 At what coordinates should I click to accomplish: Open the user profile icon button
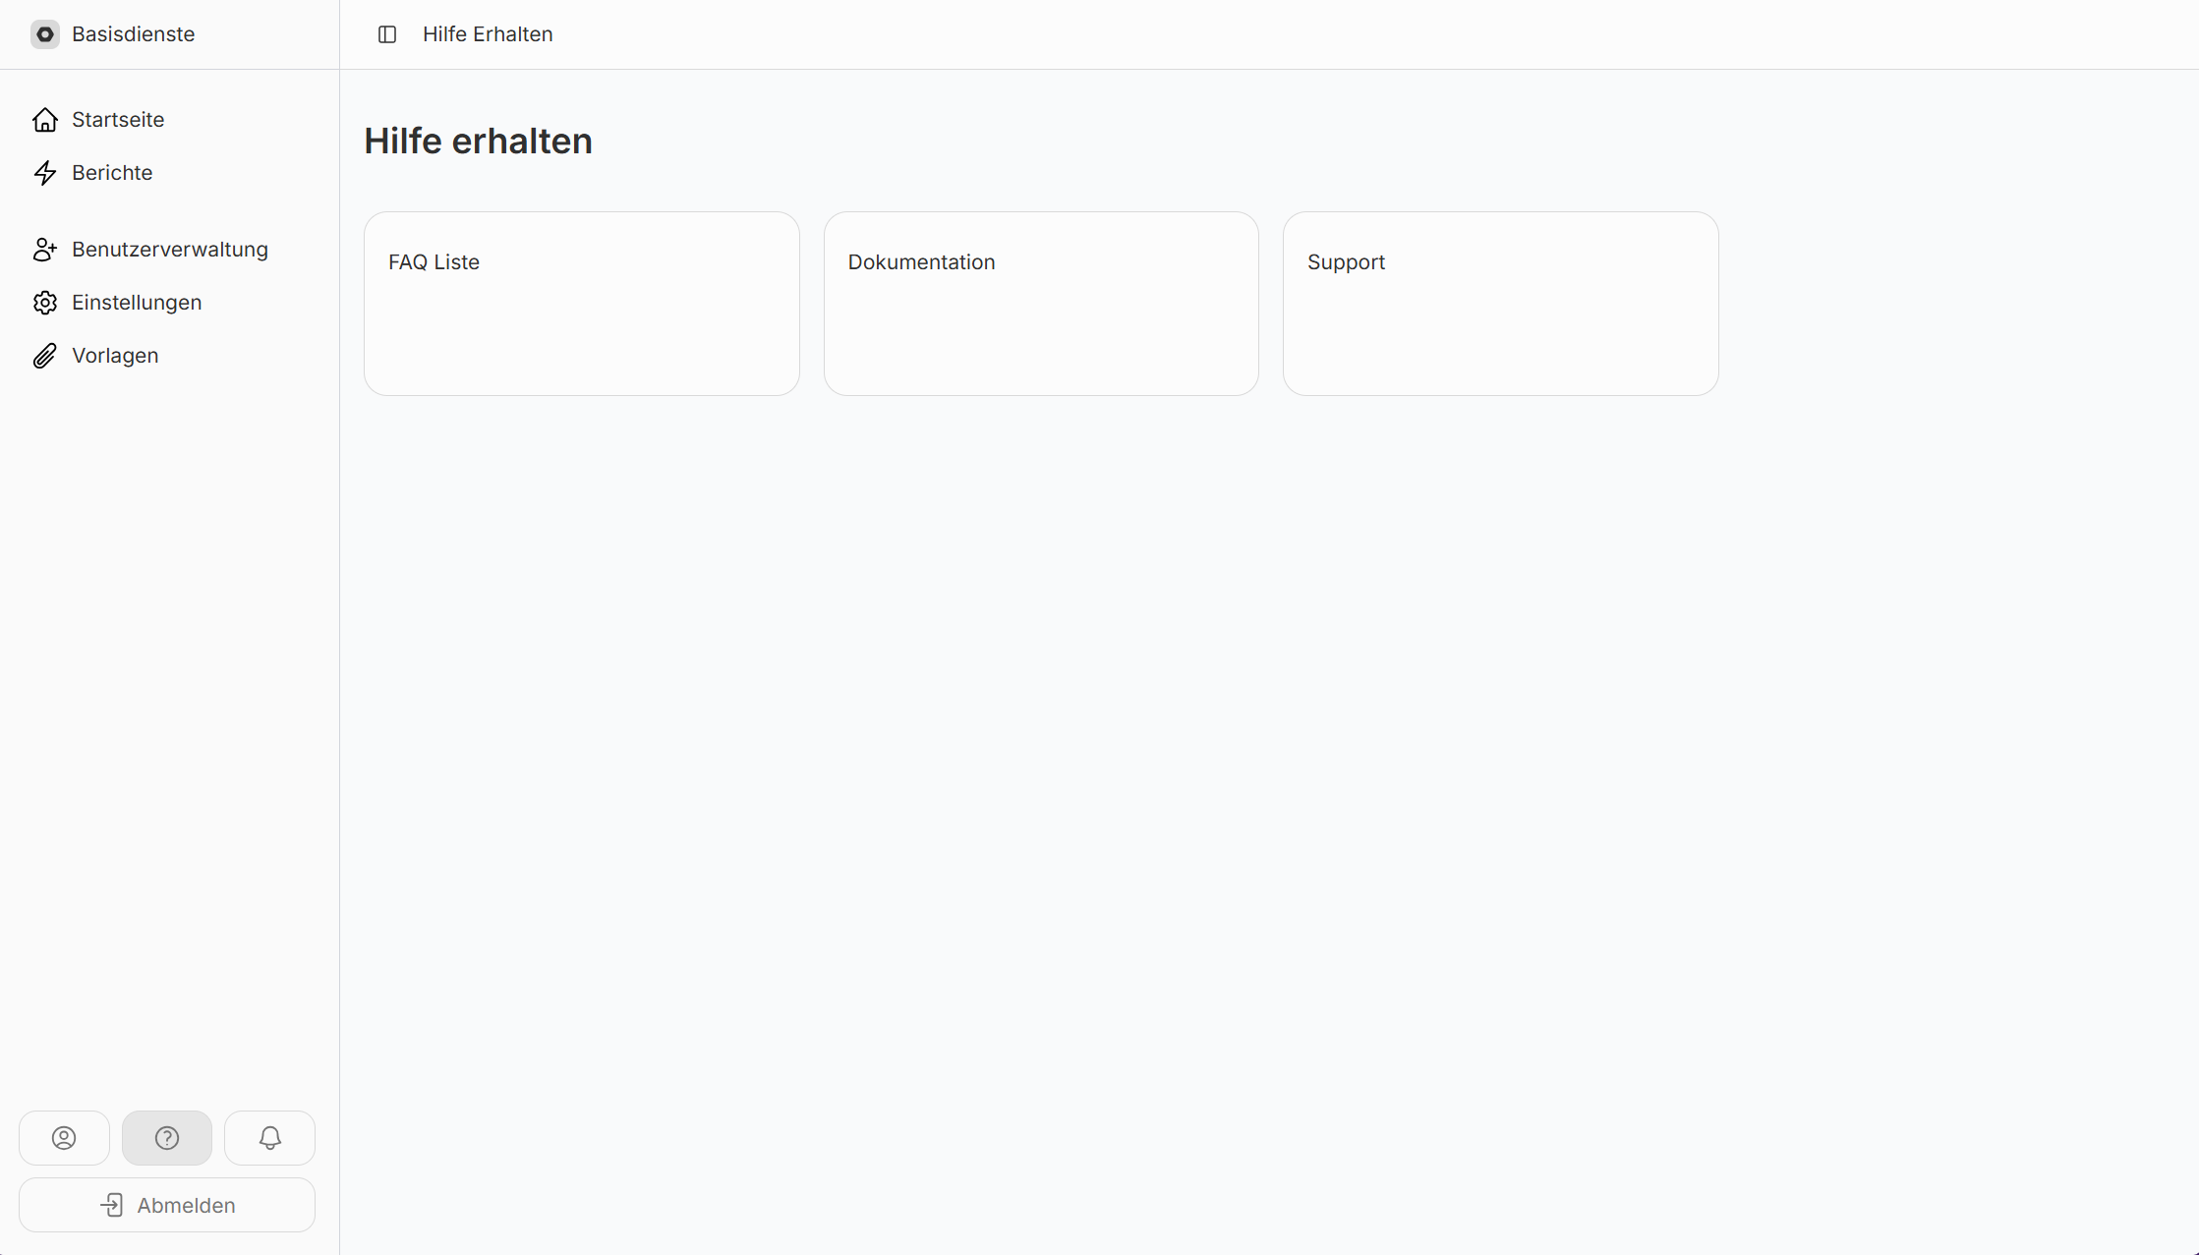(x=64, y=1138)
